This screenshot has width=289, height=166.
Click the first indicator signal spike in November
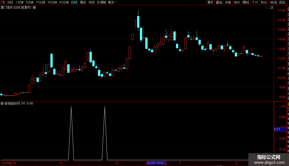click(71, 133)
